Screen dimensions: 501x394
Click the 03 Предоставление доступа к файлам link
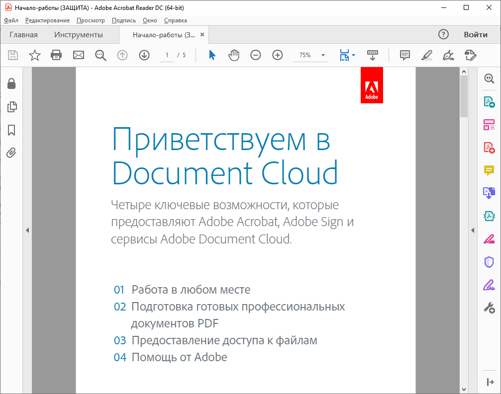tap(215, 340)
